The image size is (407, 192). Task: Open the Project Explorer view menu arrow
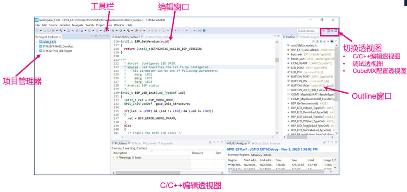tap(100, 36)
